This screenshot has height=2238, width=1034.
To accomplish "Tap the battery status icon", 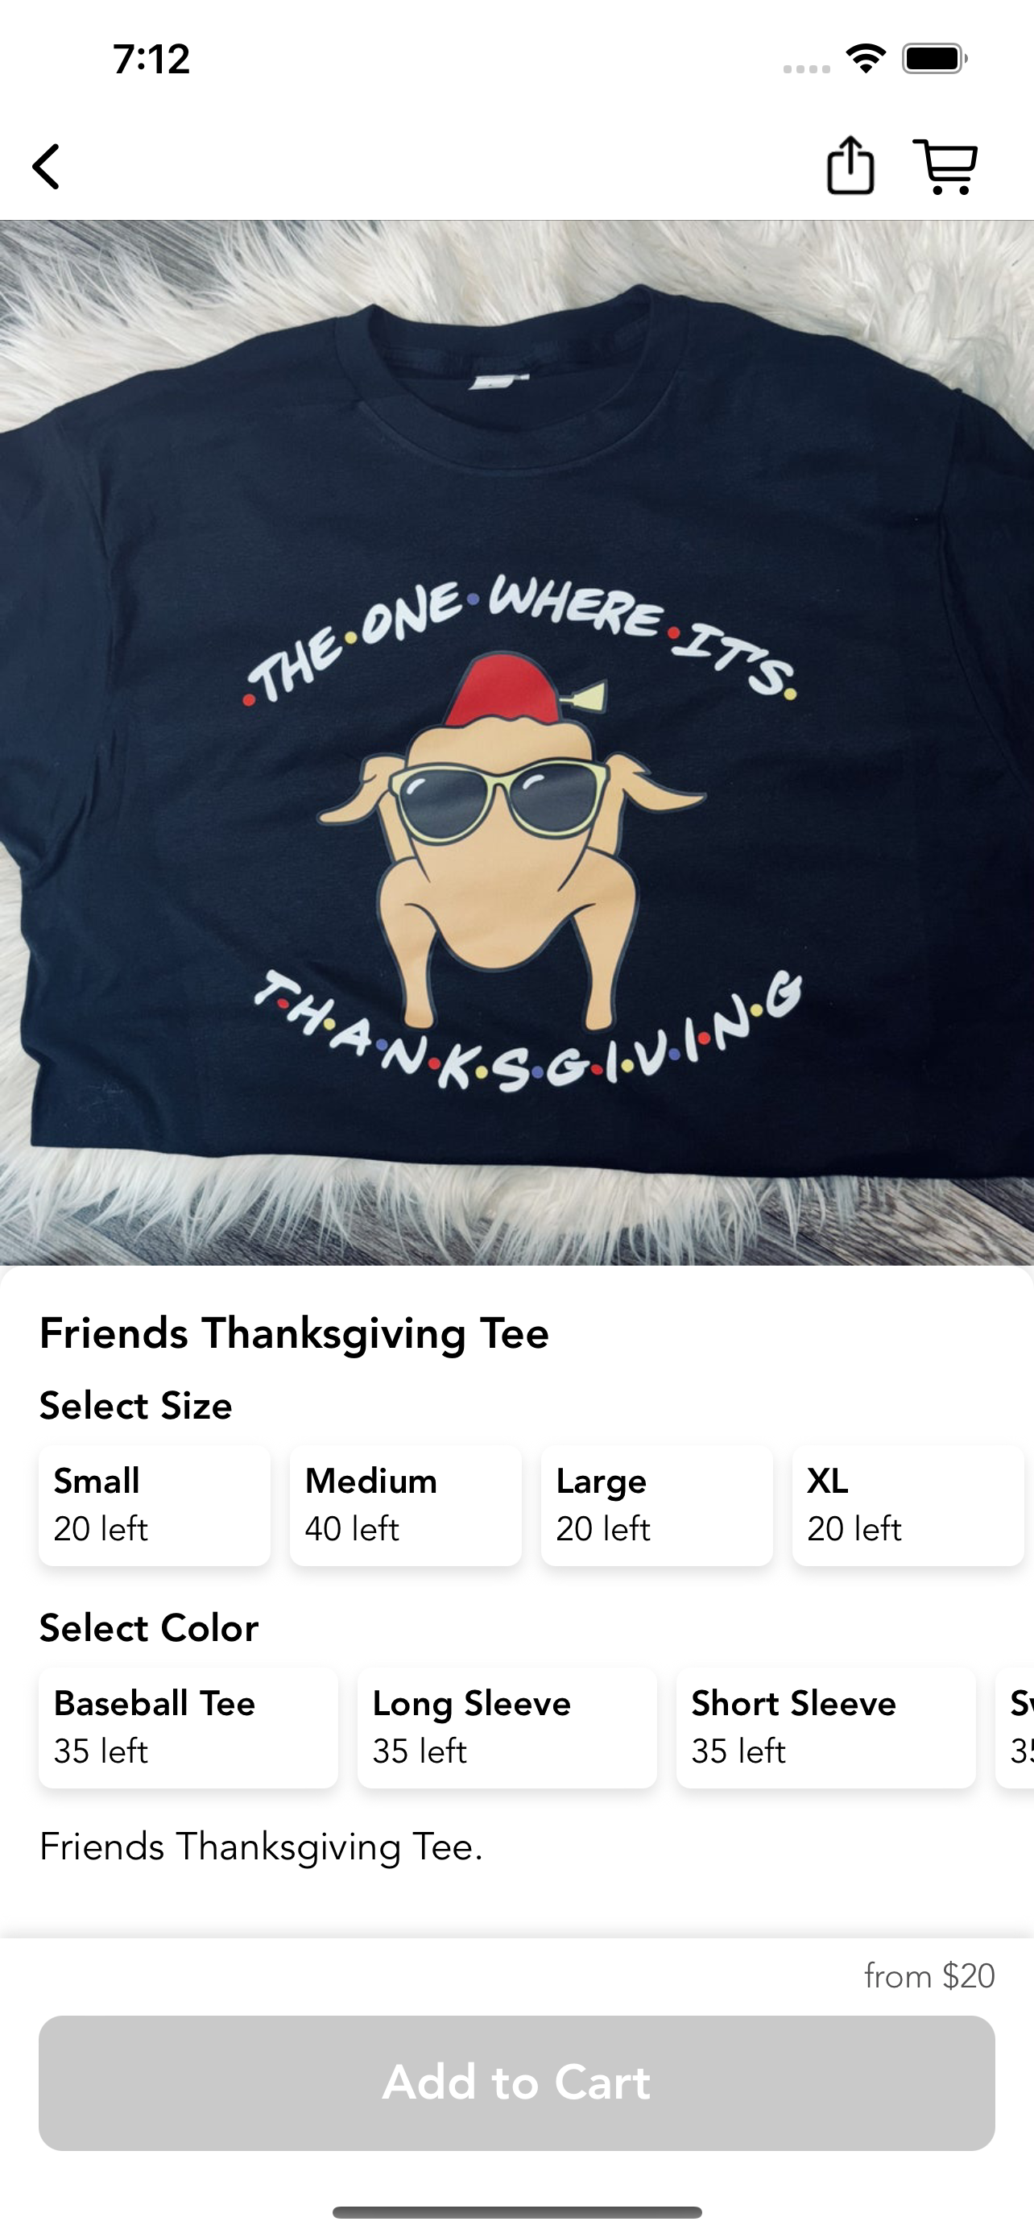I will pos(934,59).
